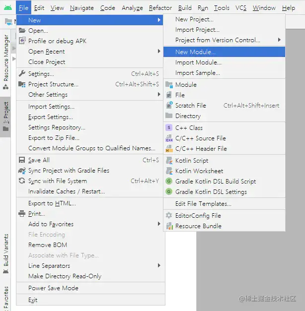This screenshot has width=305, height=311.
Task: Click the Scratch File icon
Action: point(169,105)
